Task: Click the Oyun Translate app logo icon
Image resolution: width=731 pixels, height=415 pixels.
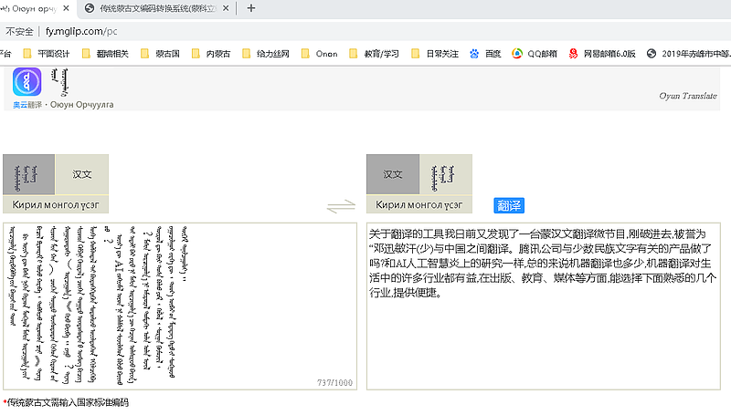Action: point(27,82)
